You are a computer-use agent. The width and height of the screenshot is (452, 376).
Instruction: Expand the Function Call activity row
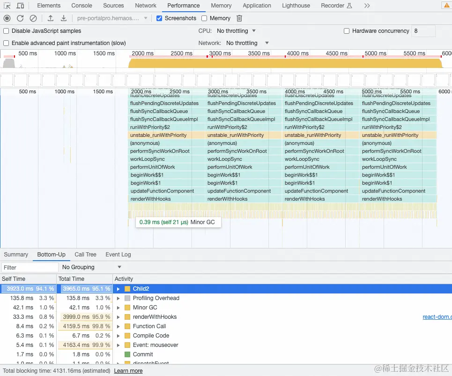click(118, 326)
